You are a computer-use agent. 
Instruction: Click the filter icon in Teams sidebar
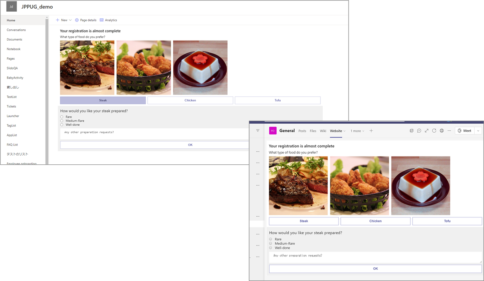coord(258,131)
